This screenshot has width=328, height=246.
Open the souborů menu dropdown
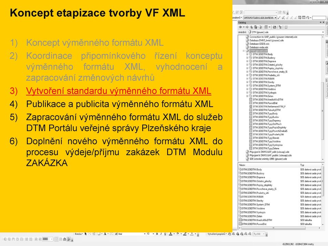point(237,18)
